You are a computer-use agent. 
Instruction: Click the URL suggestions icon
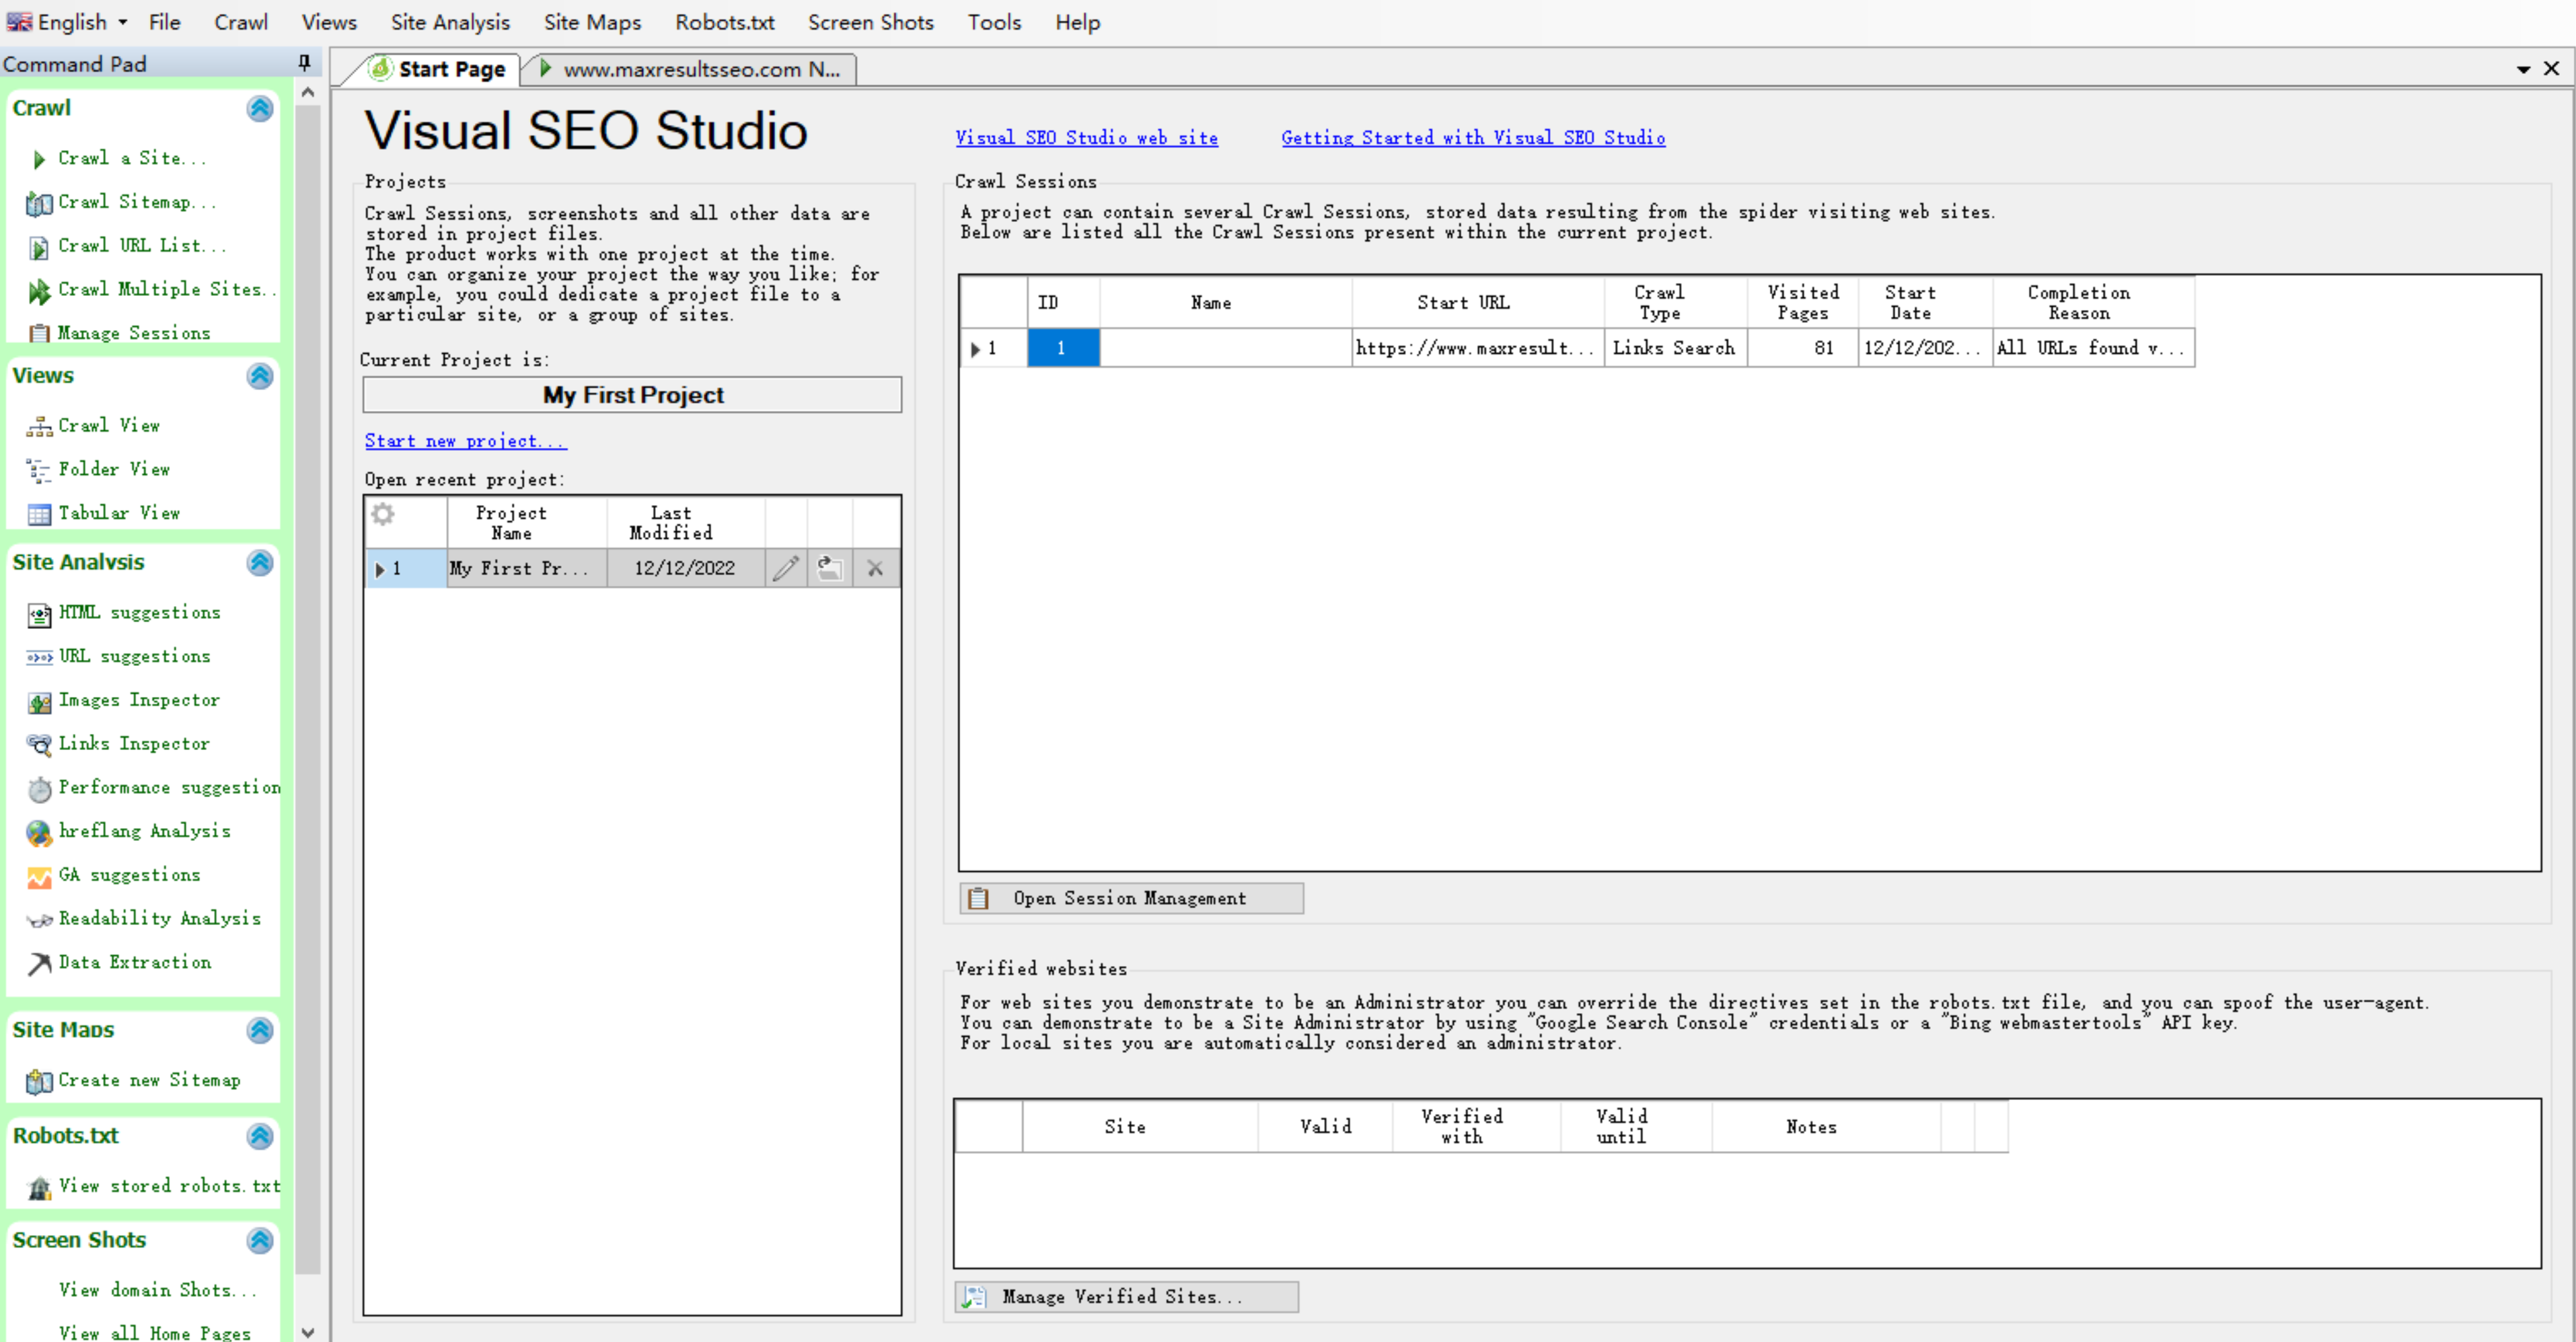[x=39, y=658]
